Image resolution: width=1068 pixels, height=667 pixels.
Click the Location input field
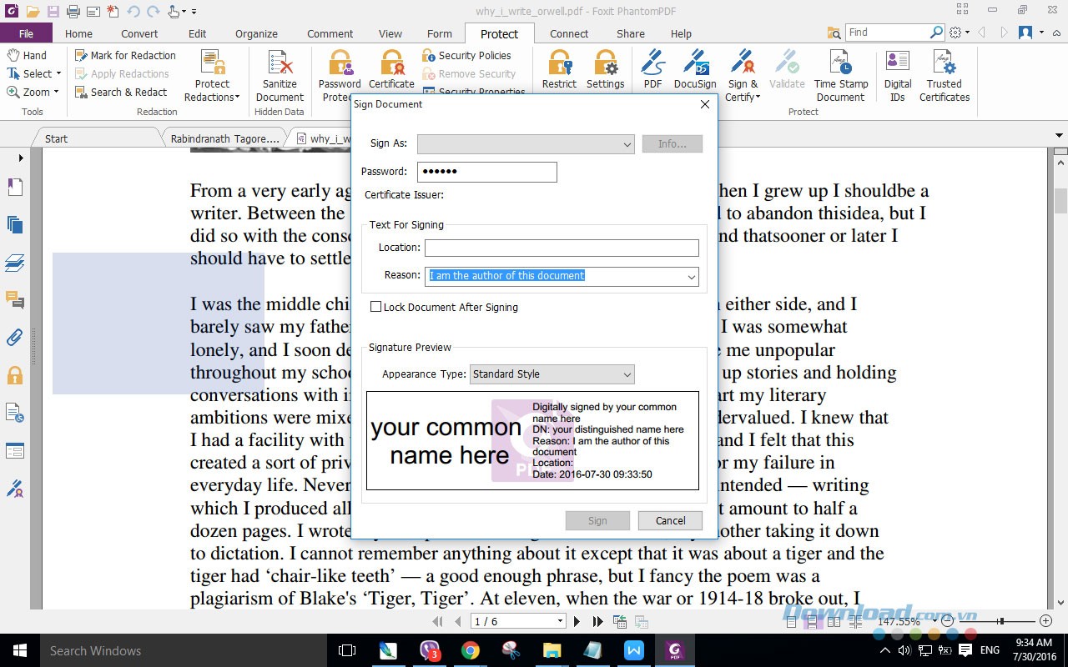561,248
